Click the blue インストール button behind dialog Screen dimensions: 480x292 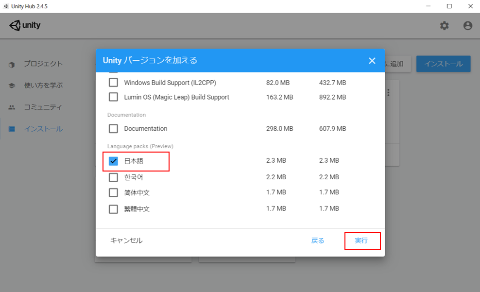443,64
